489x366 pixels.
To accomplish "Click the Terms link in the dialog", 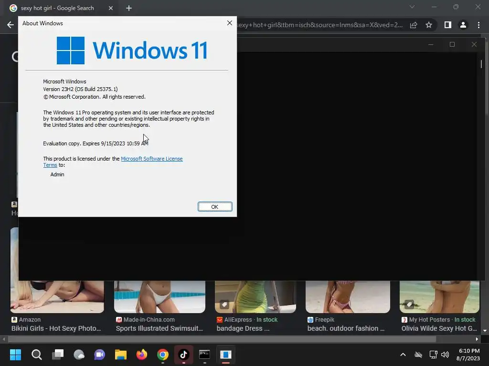I will tap(50, 165).
